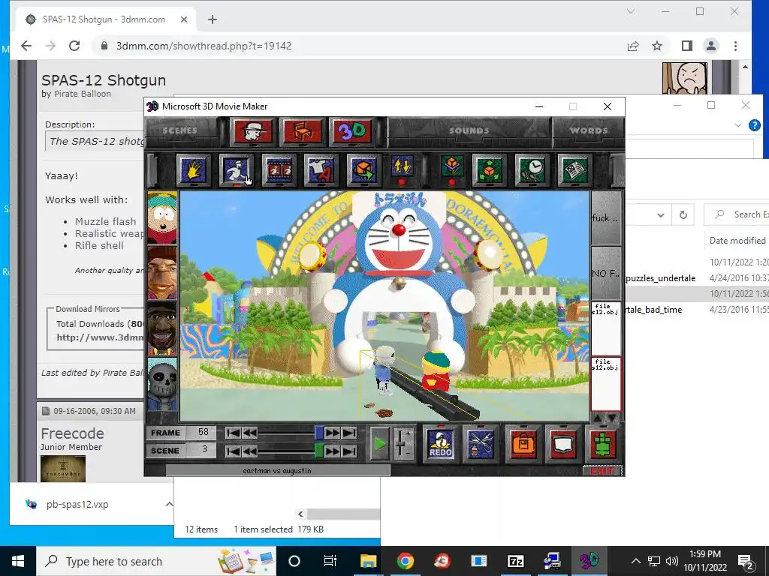The height and width of the screenshot is (576, 769).
Task: Open the Portfolio (orange bag) button
Action: [x=523, y=444]
